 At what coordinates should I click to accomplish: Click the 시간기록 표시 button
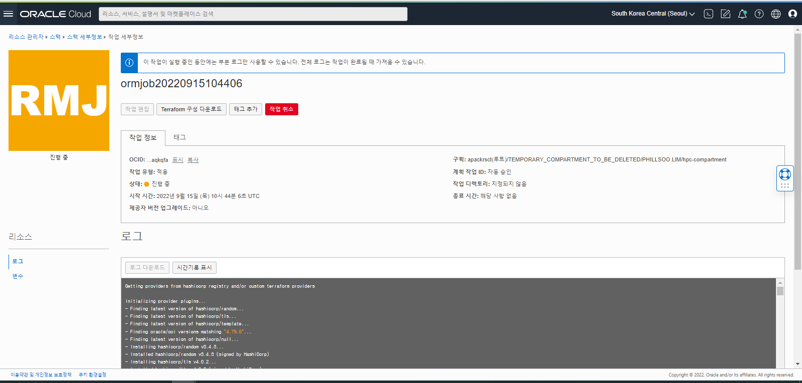pyautogui.click(x=194, y=268)
